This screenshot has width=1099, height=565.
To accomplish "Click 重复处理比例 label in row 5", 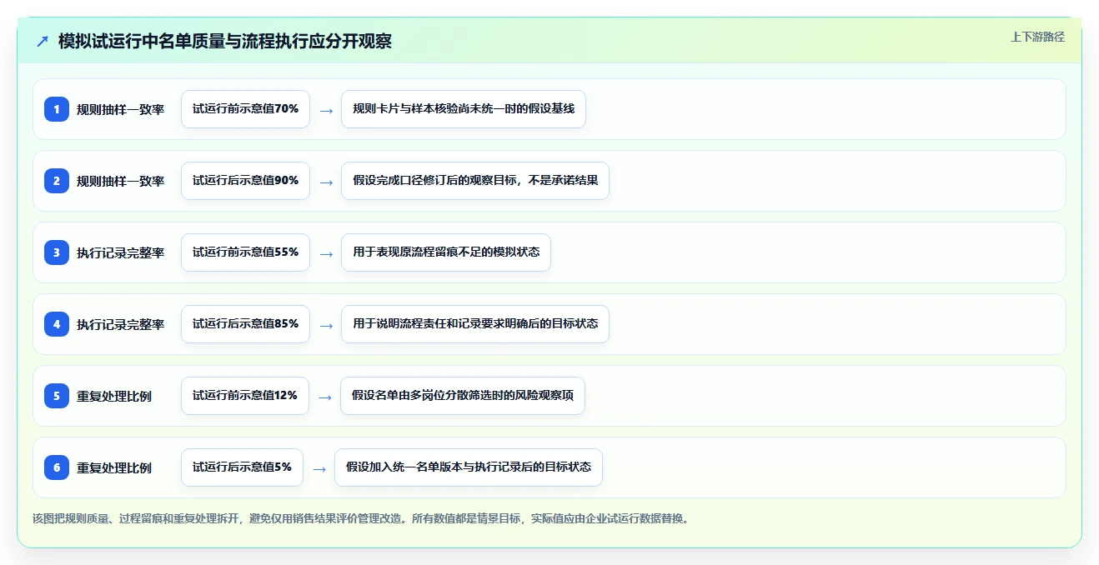I will (x=114, y=396).
